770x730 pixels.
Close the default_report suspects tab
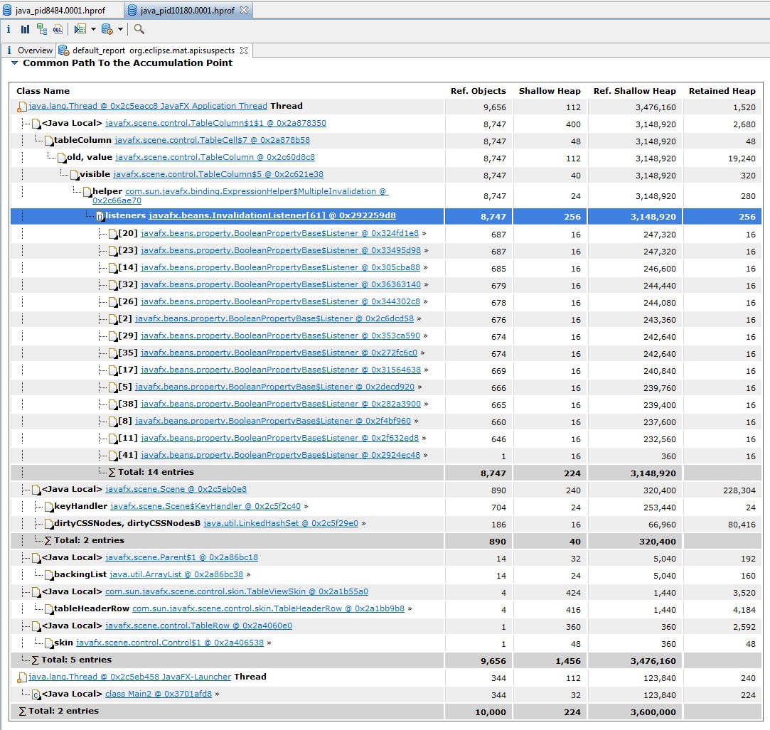[x=243, y=50]
